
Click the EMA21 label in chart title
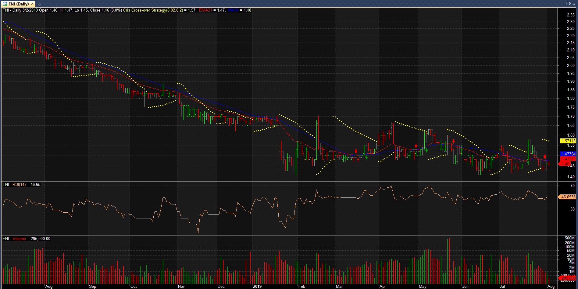click(205, 10)
